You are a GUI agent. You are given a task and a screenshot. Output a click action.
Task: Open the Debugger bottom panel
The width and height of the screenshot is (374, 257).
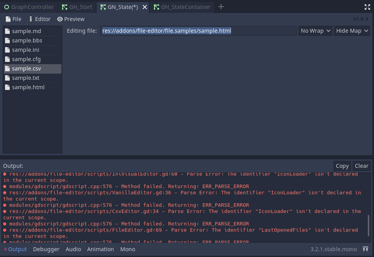(x=46, y=249)
